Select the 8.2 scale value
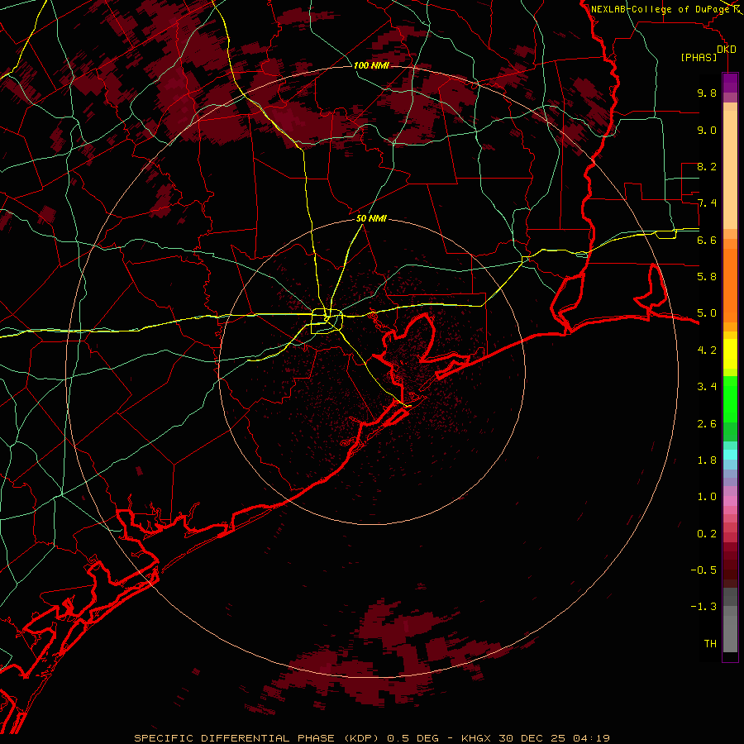This screenshot has height=744, width=744. tap(707, 166)
